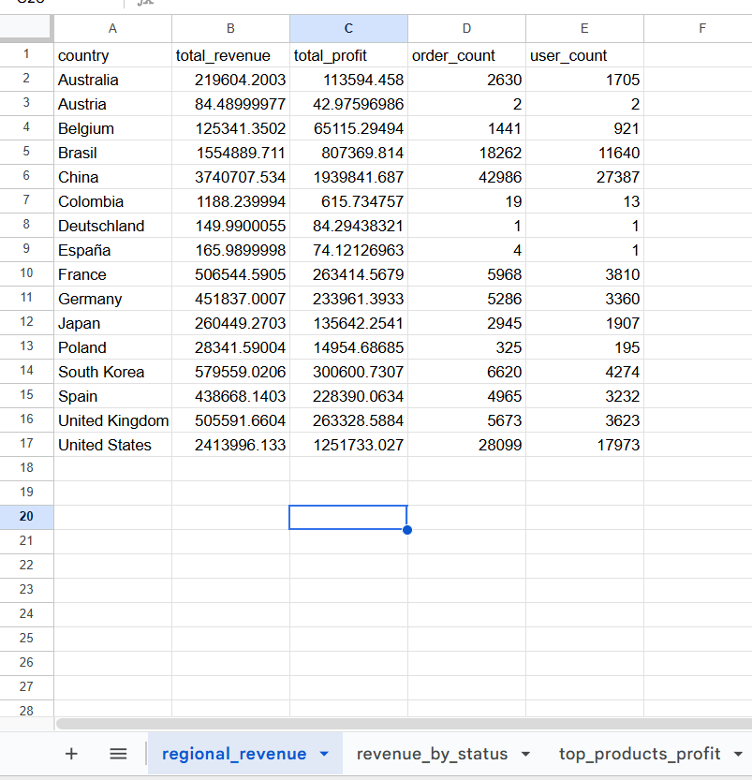Open the regional_revenue tab dropdown arrow
752x780 pixels.
pyautogui.click(x=323, y=754)
